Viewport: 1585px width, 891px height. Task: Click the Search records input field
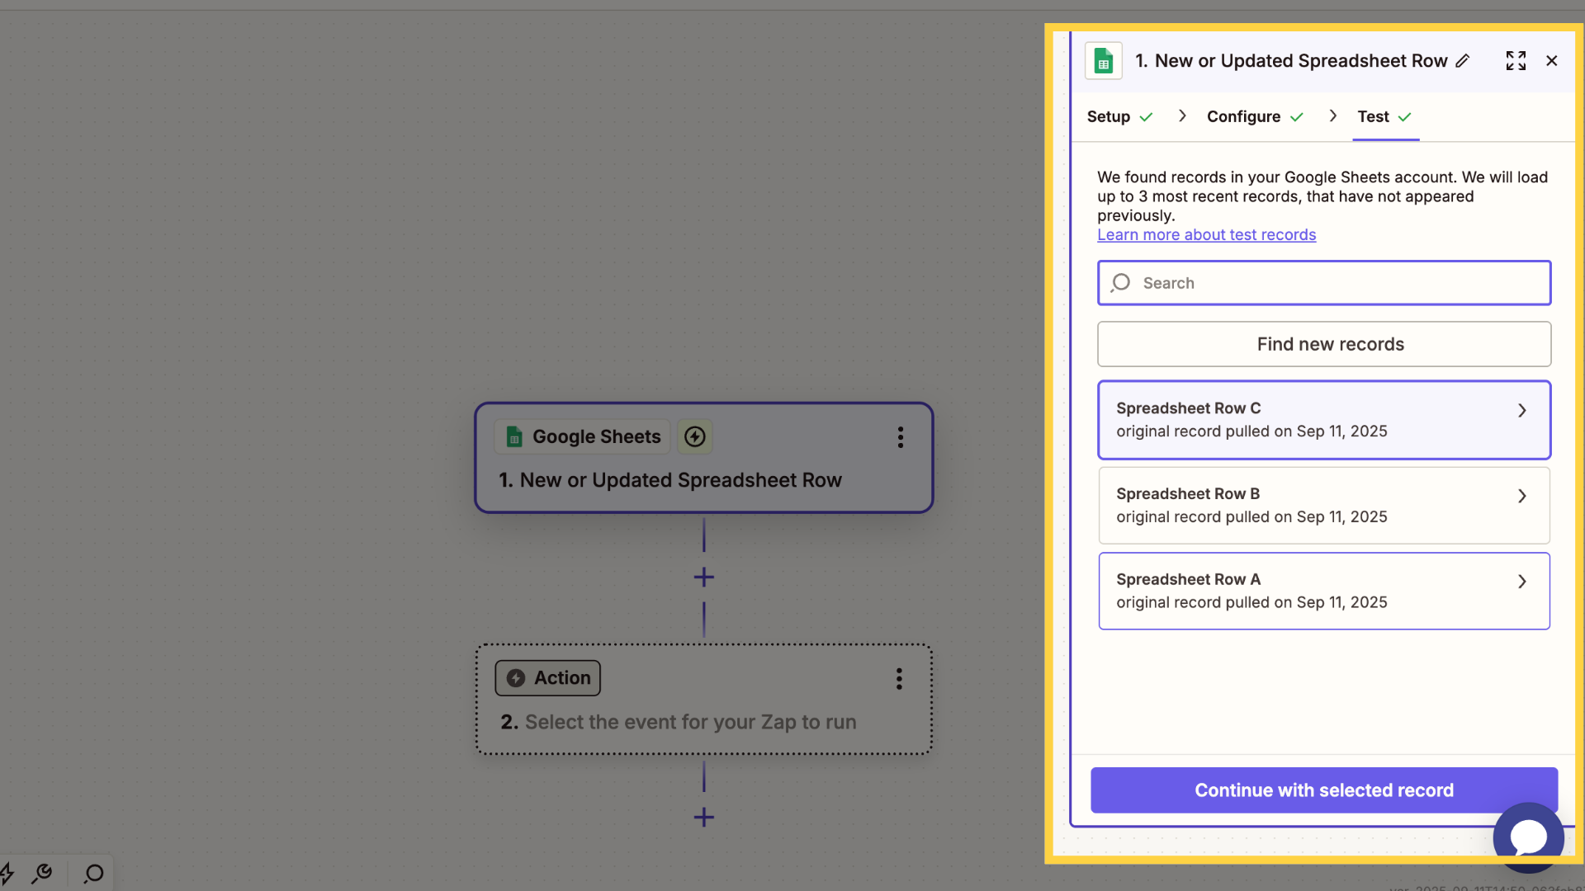pos(1324,283)
